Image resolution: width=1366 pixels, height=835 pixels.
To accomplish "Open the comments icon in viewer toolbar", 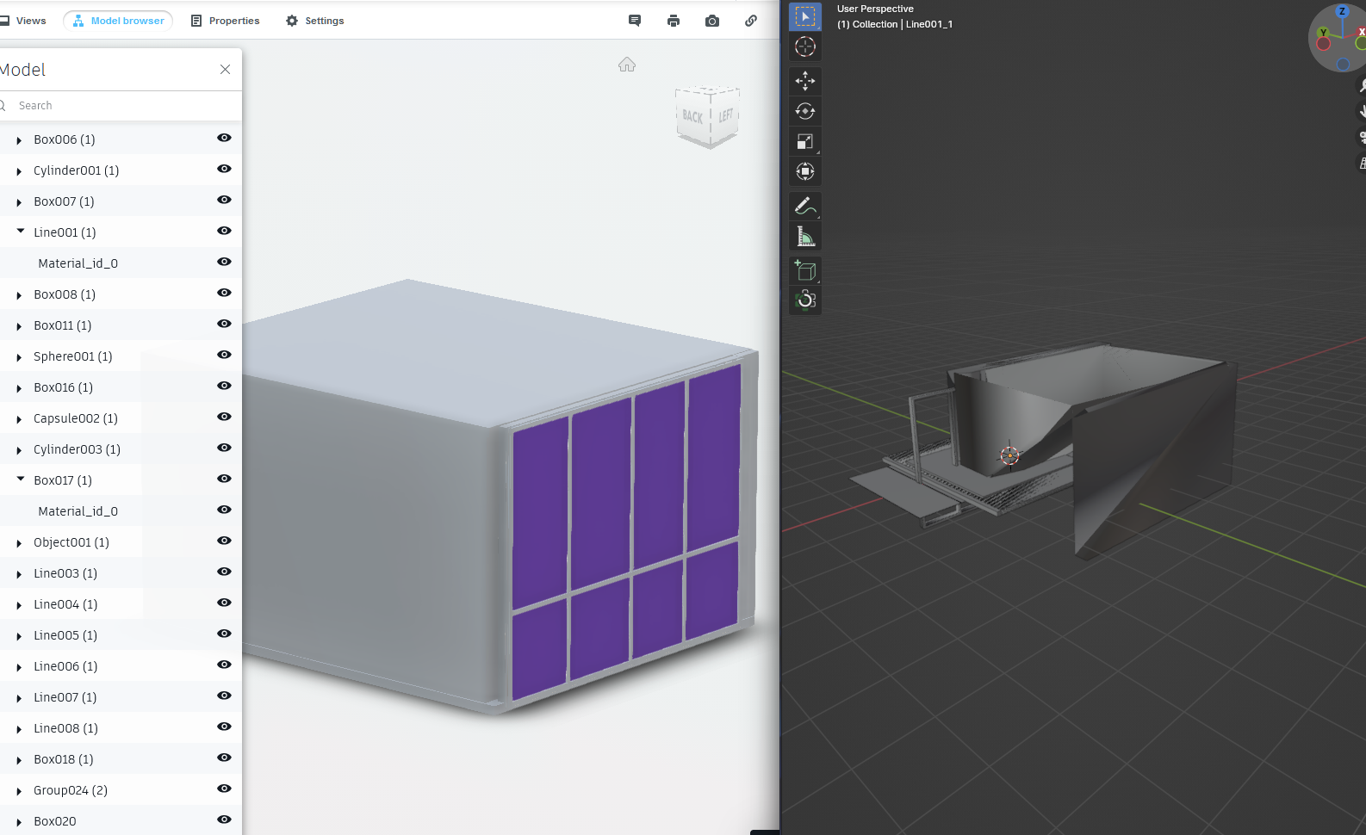I will point(635,21).
